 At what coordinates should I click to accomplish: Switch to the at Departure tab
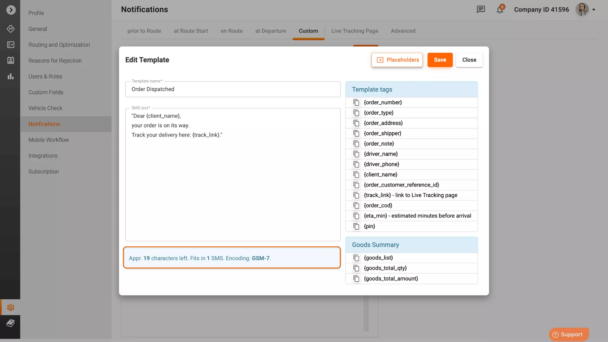pyautogui.click(x=271, y=31)
